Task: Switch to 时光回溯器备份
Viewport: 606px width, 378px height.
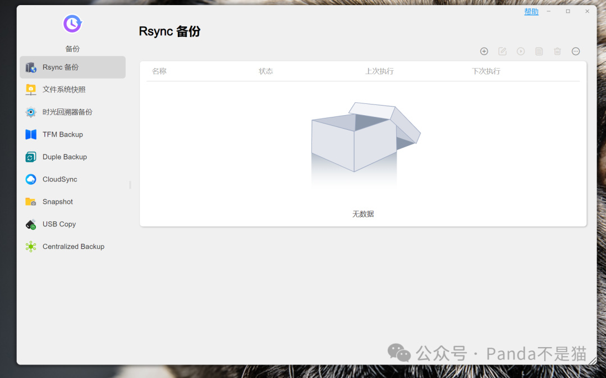Action: coord(67,112)
